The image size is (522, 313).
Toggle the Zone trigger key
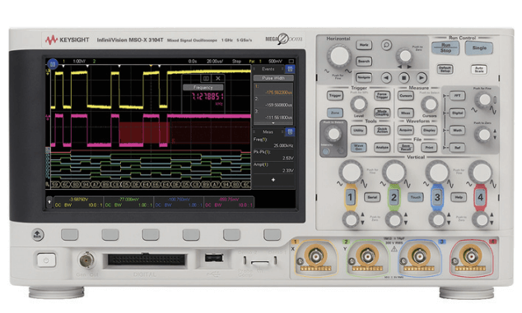click(335, 113)
